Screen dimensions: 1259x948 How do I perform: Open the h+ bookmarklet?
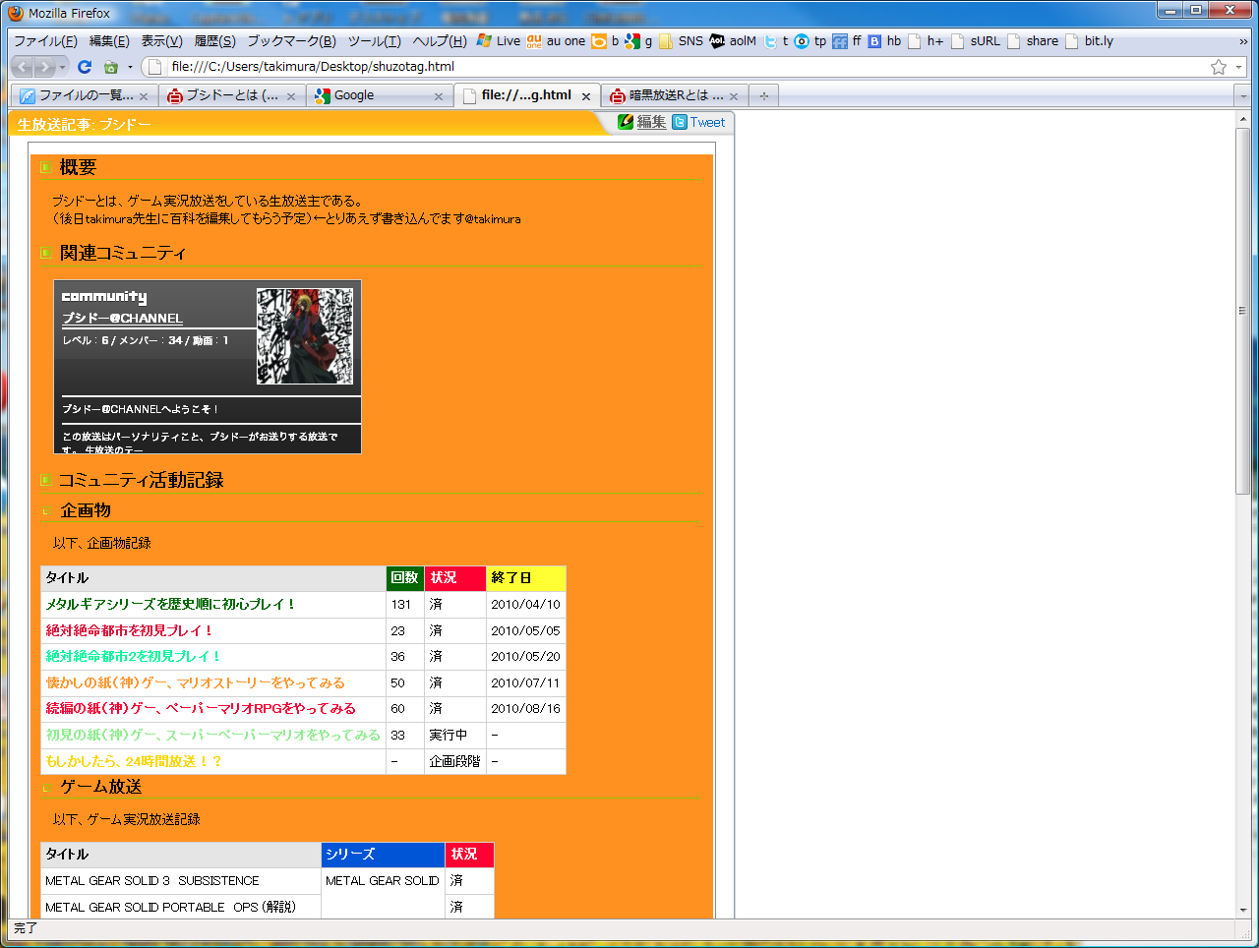pyautogui.click(x=926, y=41)
